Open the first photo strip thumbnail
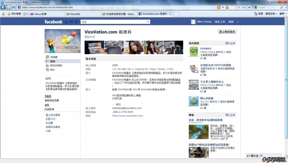 (94, 47)
